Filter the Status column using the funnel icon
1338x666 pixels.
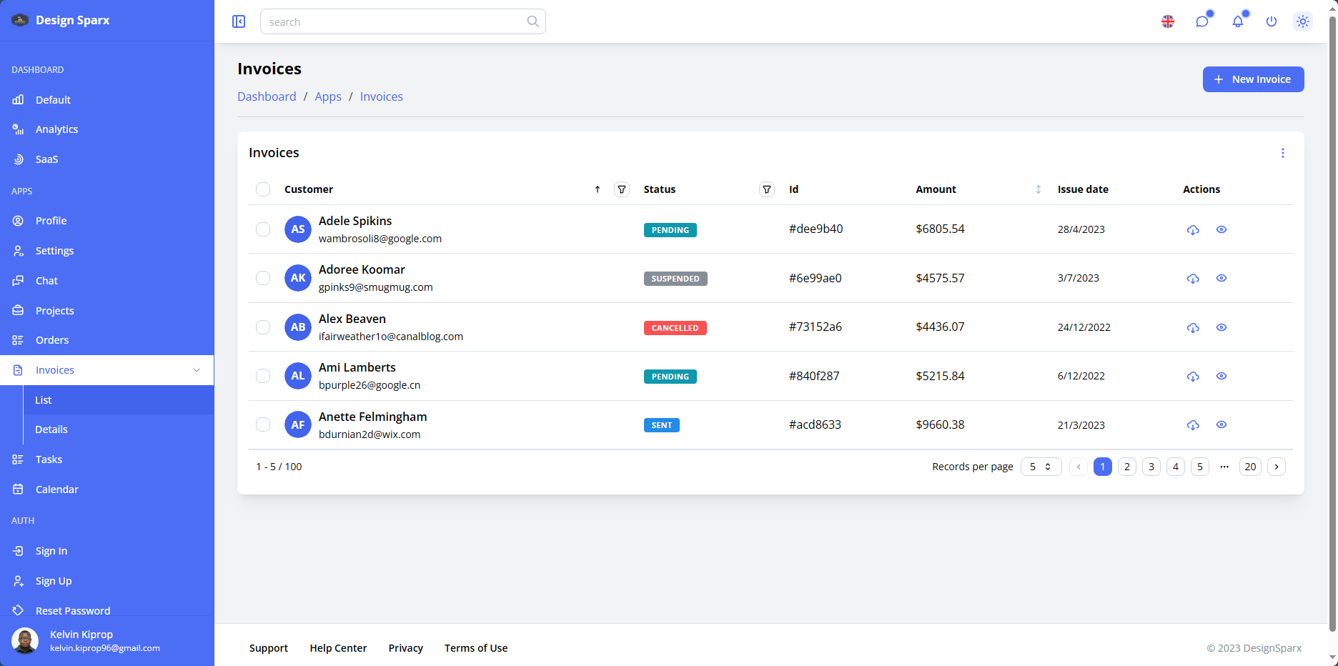click(766, 189)
